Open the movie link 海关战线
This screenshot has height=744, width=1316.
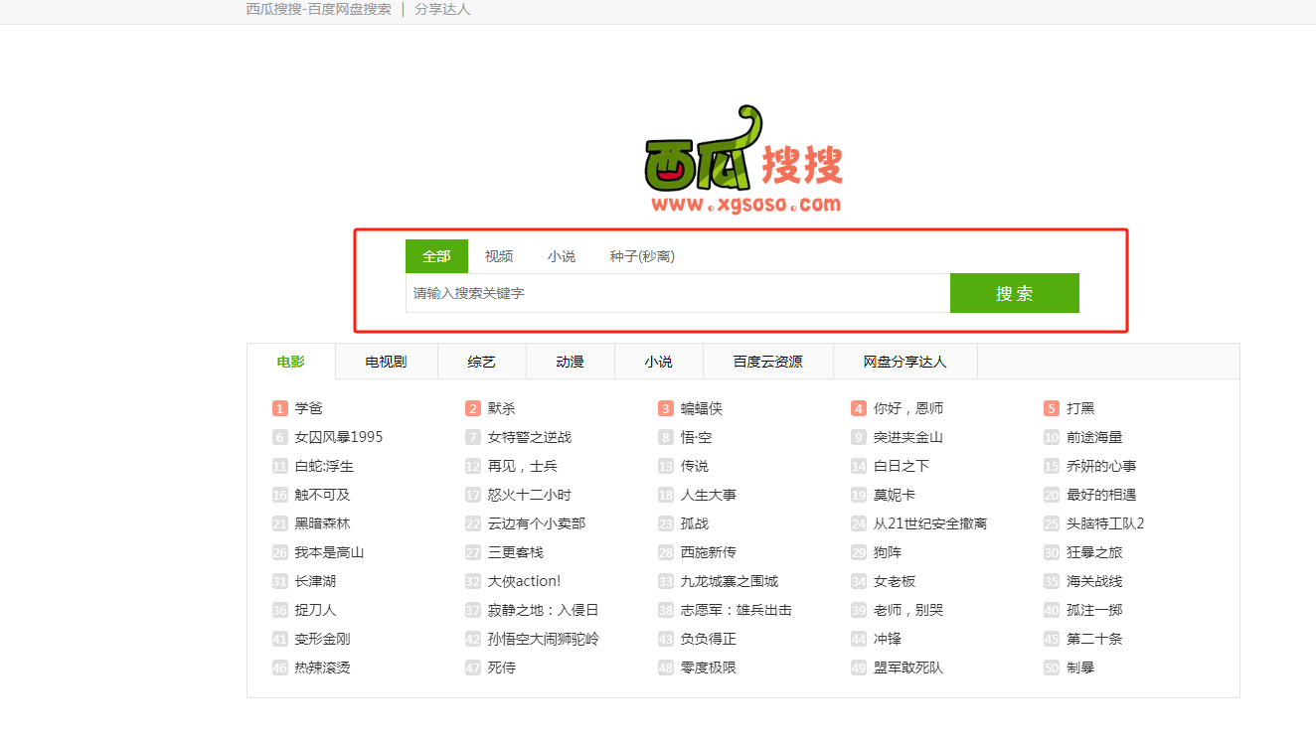1094,581
